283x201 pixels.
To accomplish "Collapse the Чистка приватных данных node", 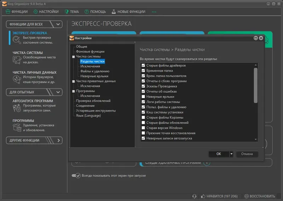I will point(74,81).
